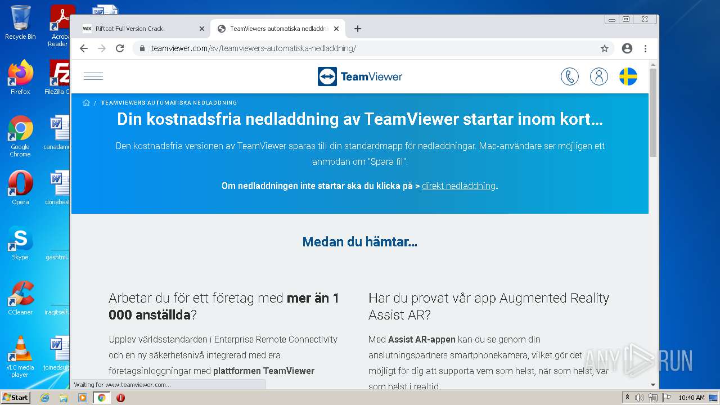This screenshot has width=720, height=405.
Task: Open media player taskbar icon
Action: [83, 398]
